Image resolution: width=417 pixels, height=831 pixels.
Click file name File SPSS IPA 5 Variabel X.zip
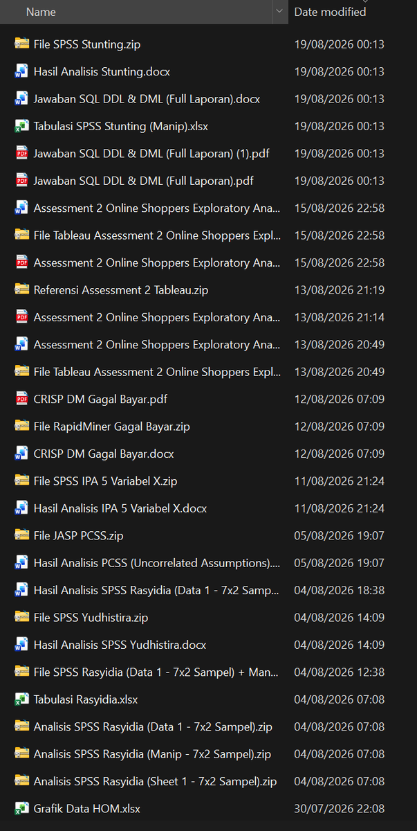106,481
